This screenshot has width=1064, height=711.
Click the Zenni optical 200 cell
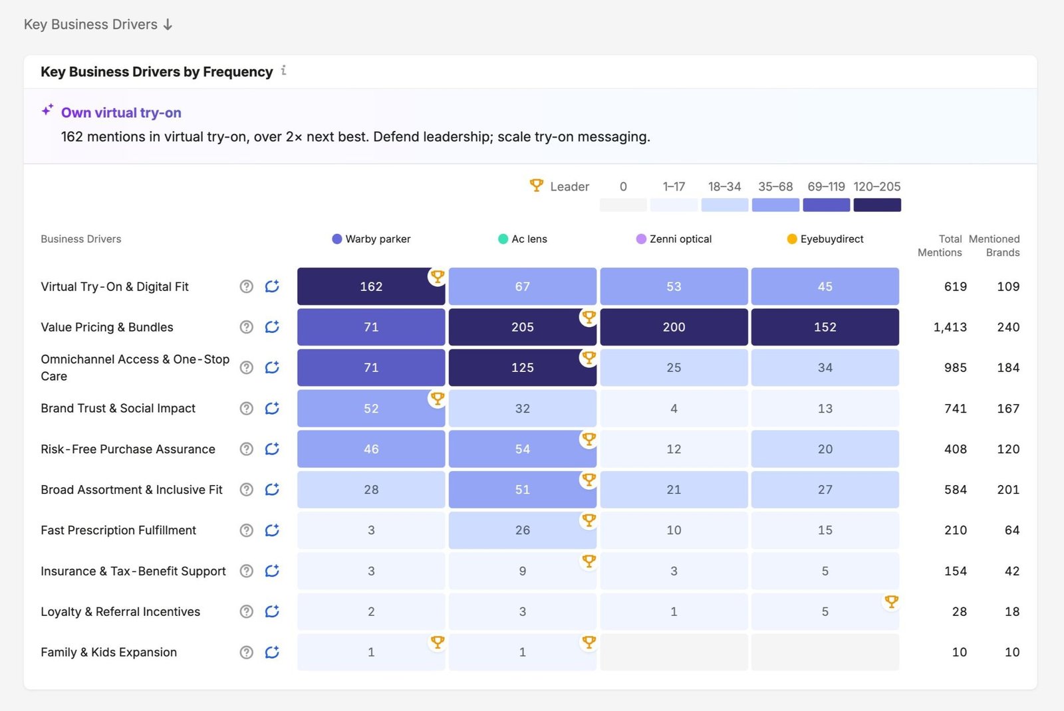pos(674,327)
